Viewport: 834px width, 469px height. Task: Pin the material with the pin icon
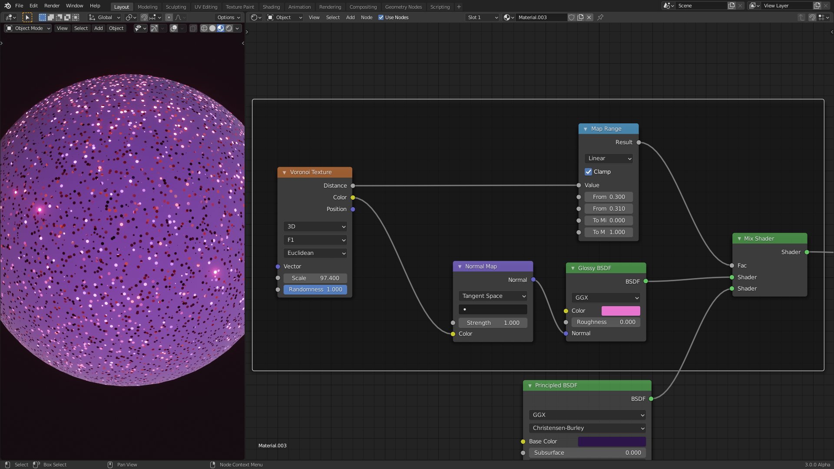tap(600, 17)
